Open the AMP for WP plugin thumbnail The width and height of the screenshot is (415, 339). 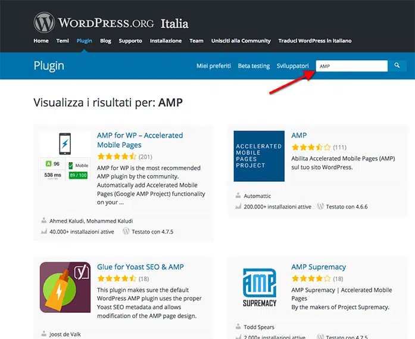(65, 156)
